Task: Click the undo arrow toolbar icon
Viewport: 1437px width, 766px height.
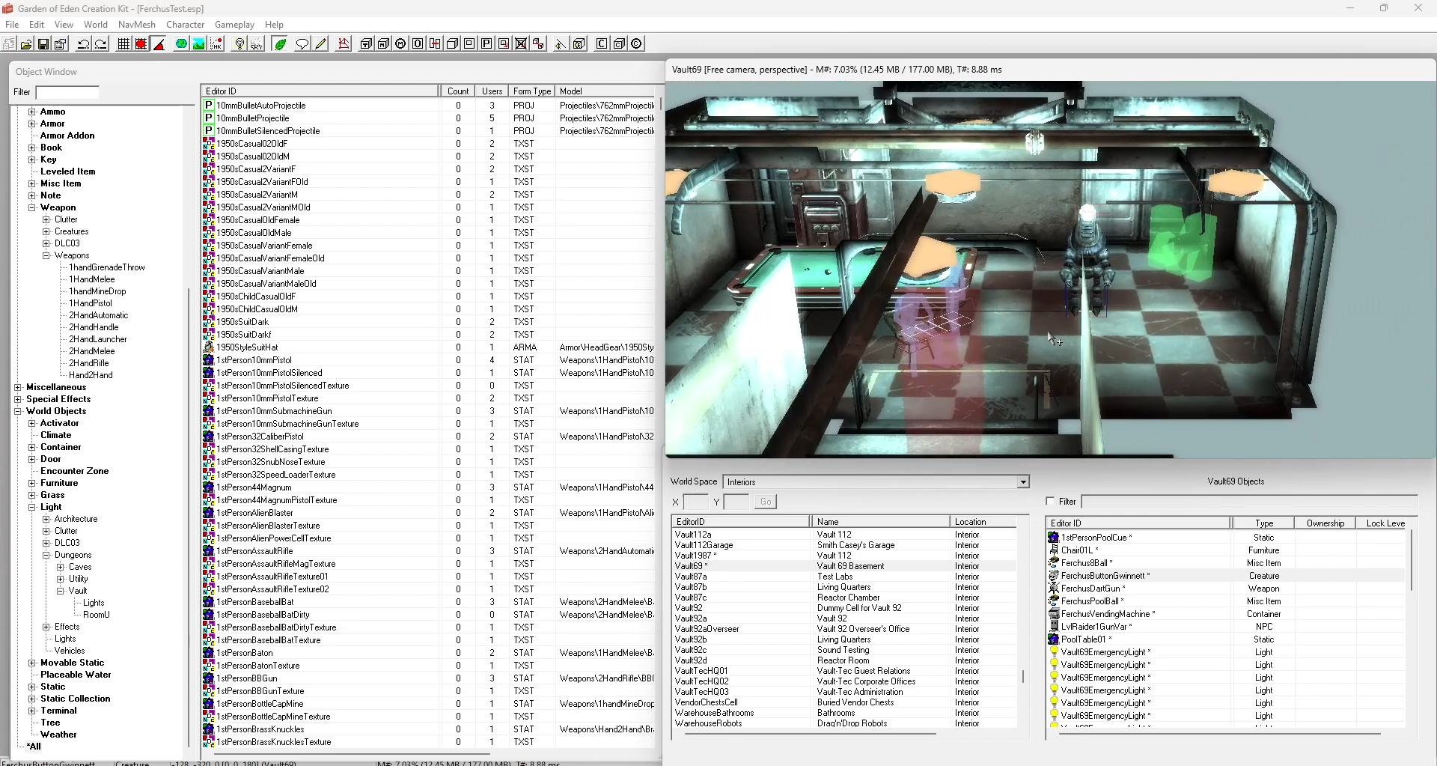Action: click(x=83, y=44)
